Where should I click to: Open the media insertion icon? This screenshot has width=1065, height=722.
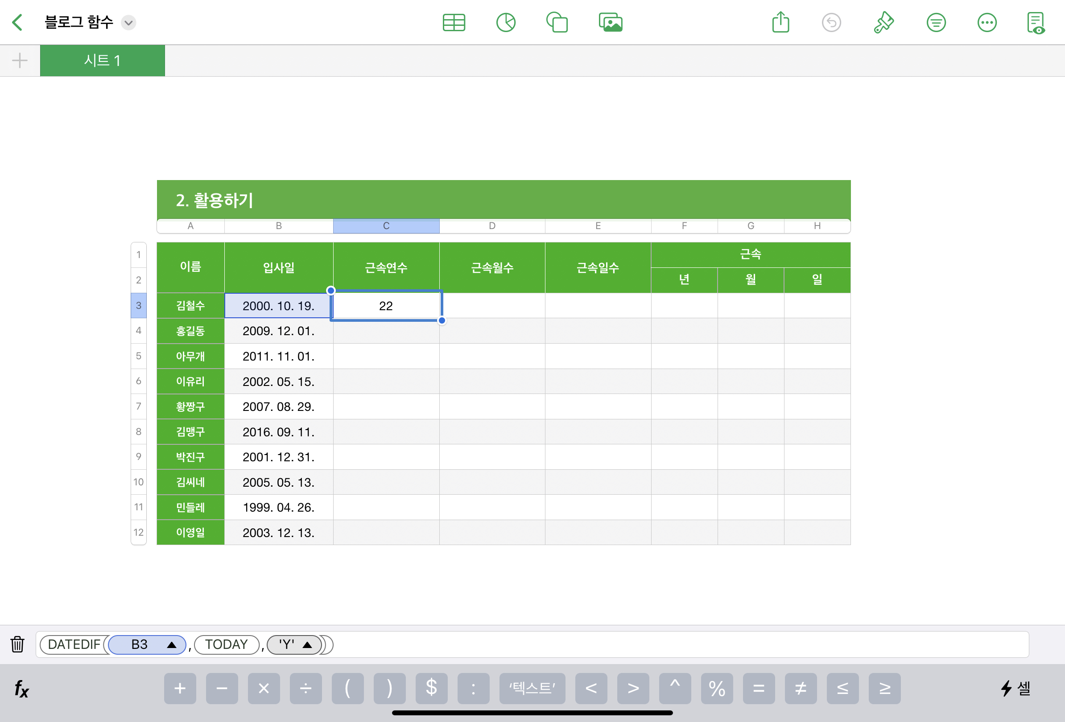coord(610,22)
